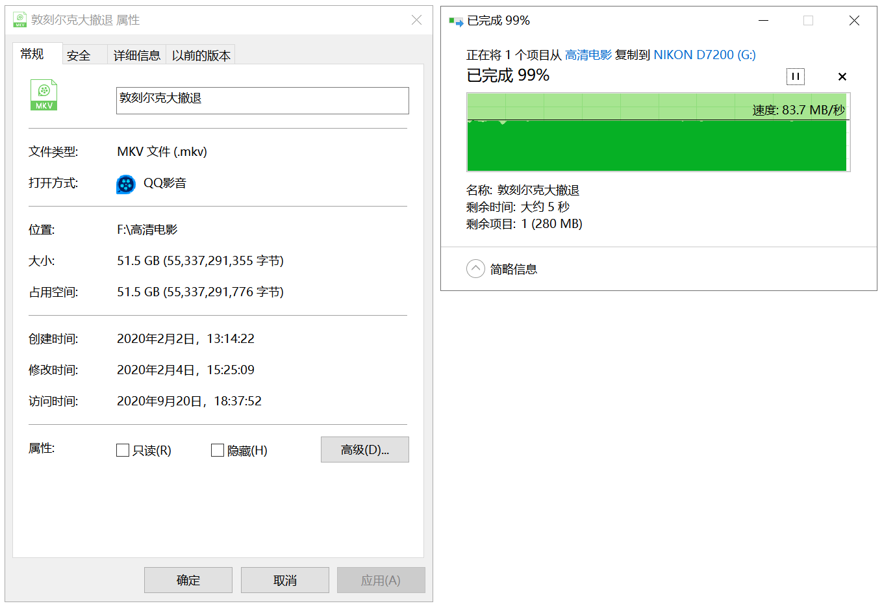The width and height of the screenshot is (882, 608).
Task: Click the MKV file type icon
Action: click(x=44, y=95)
